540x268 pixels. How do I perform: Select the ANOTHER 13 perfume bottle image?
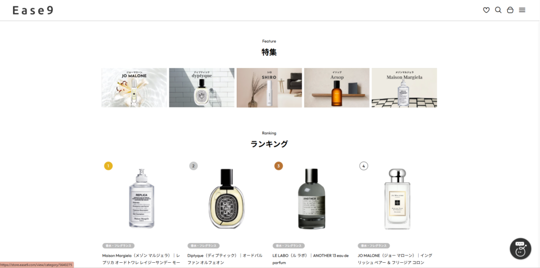pyautogui.click(x=311, y=198)
